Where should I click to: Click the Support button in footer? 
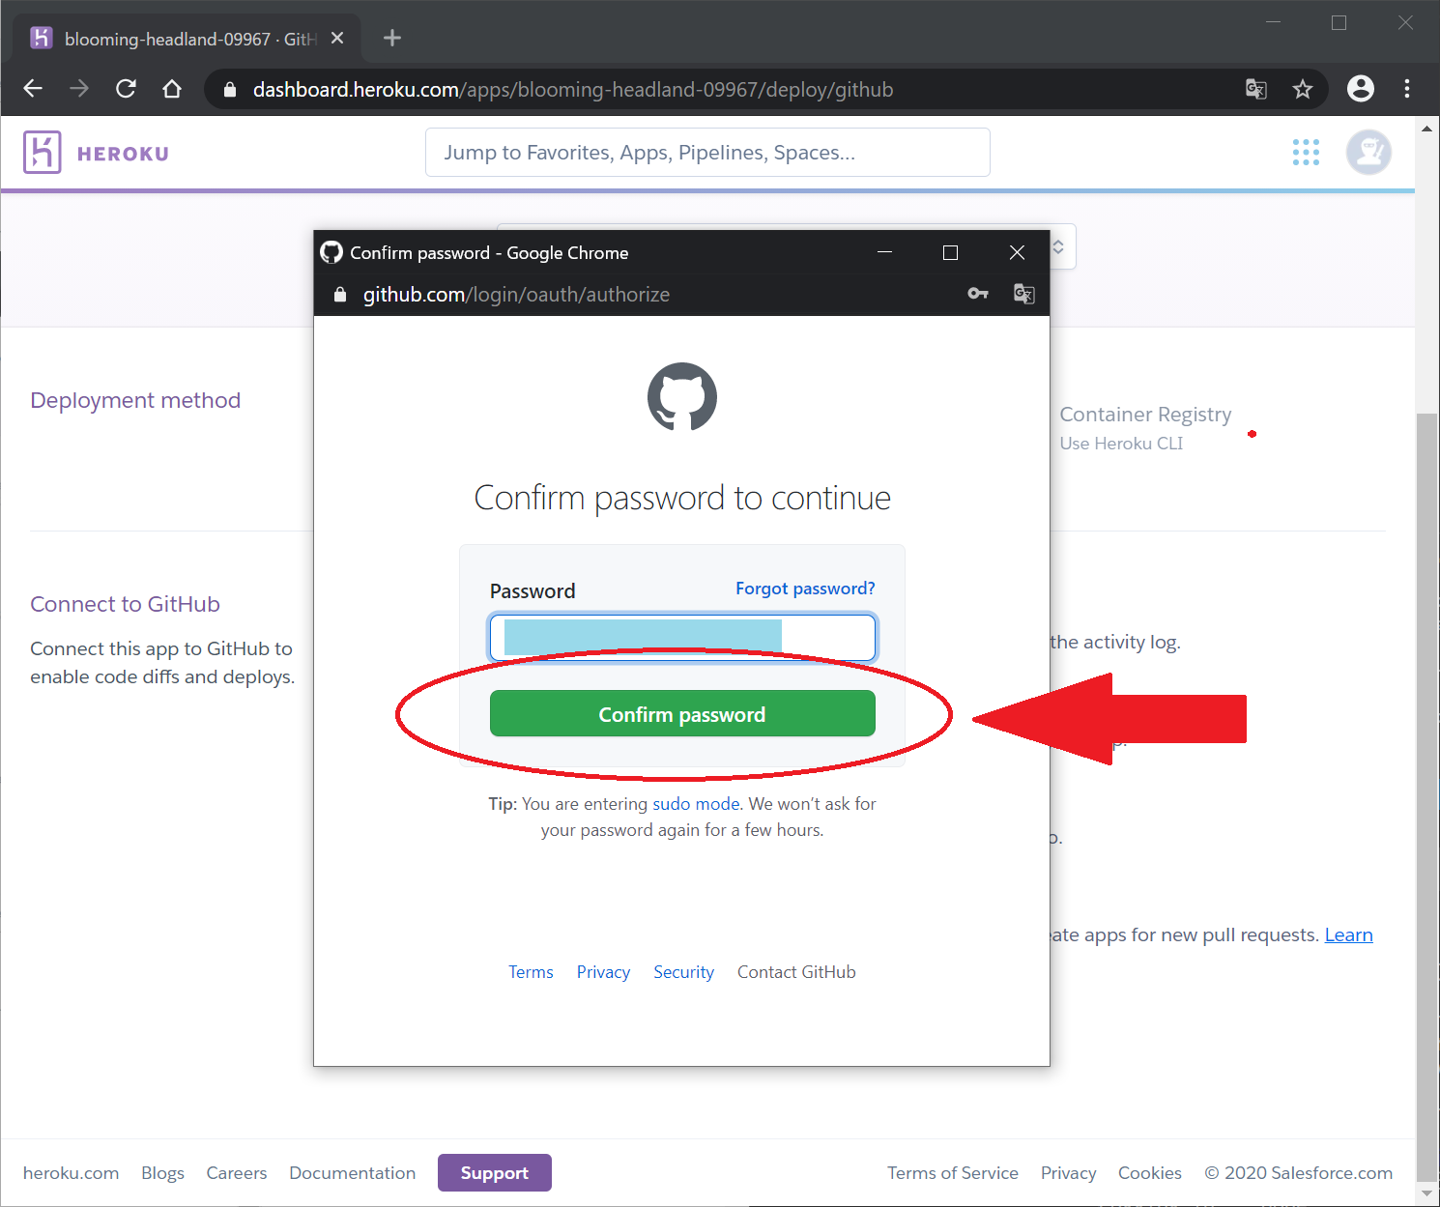click(495, 1172)
